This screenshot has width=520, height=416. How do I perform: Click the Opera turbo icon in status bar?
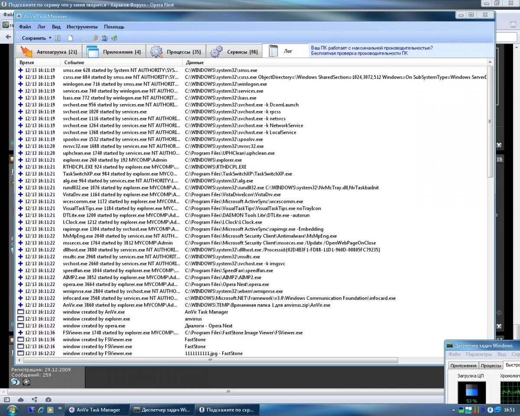[48, 400]
